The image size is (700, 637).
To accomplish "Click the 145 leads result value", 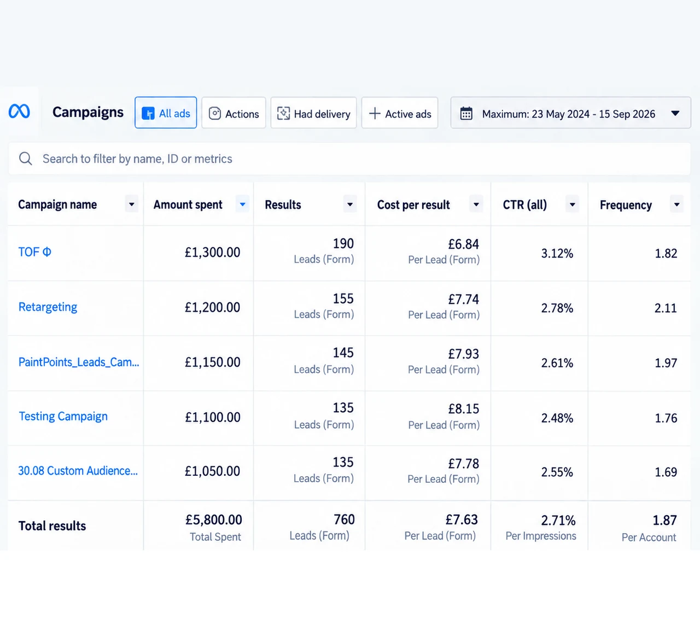I will coord(343,353).
